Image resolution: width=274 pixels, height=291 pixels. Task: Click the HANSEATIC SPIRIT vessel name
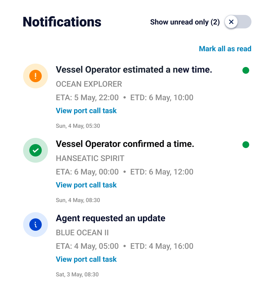90,158
